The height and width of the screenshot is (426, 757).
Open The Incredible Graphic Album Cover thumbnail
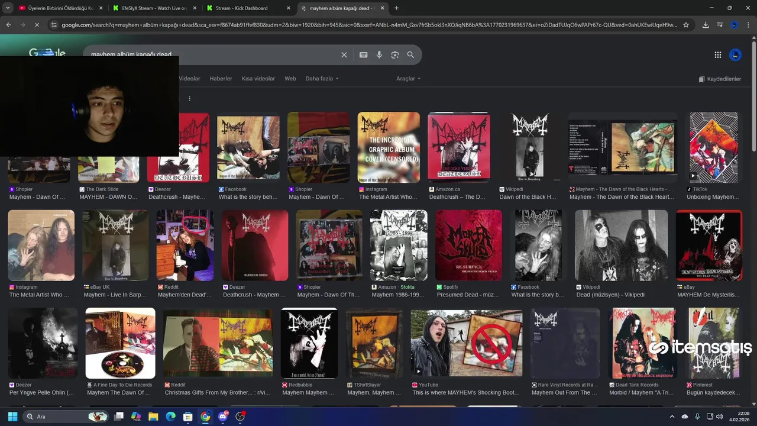click(389, 147)
